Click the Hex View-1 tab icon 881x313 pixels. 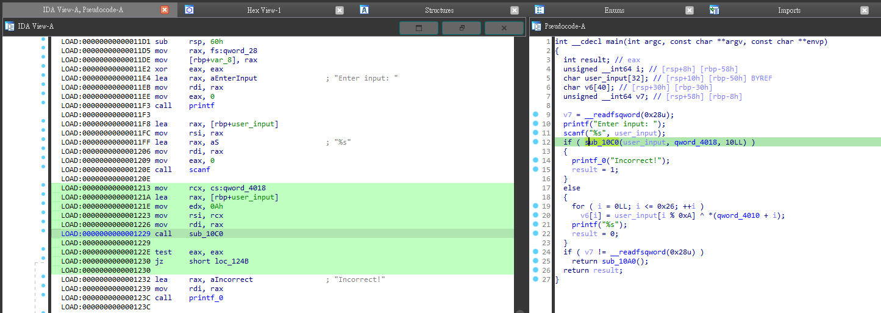(x=189, y=10)
